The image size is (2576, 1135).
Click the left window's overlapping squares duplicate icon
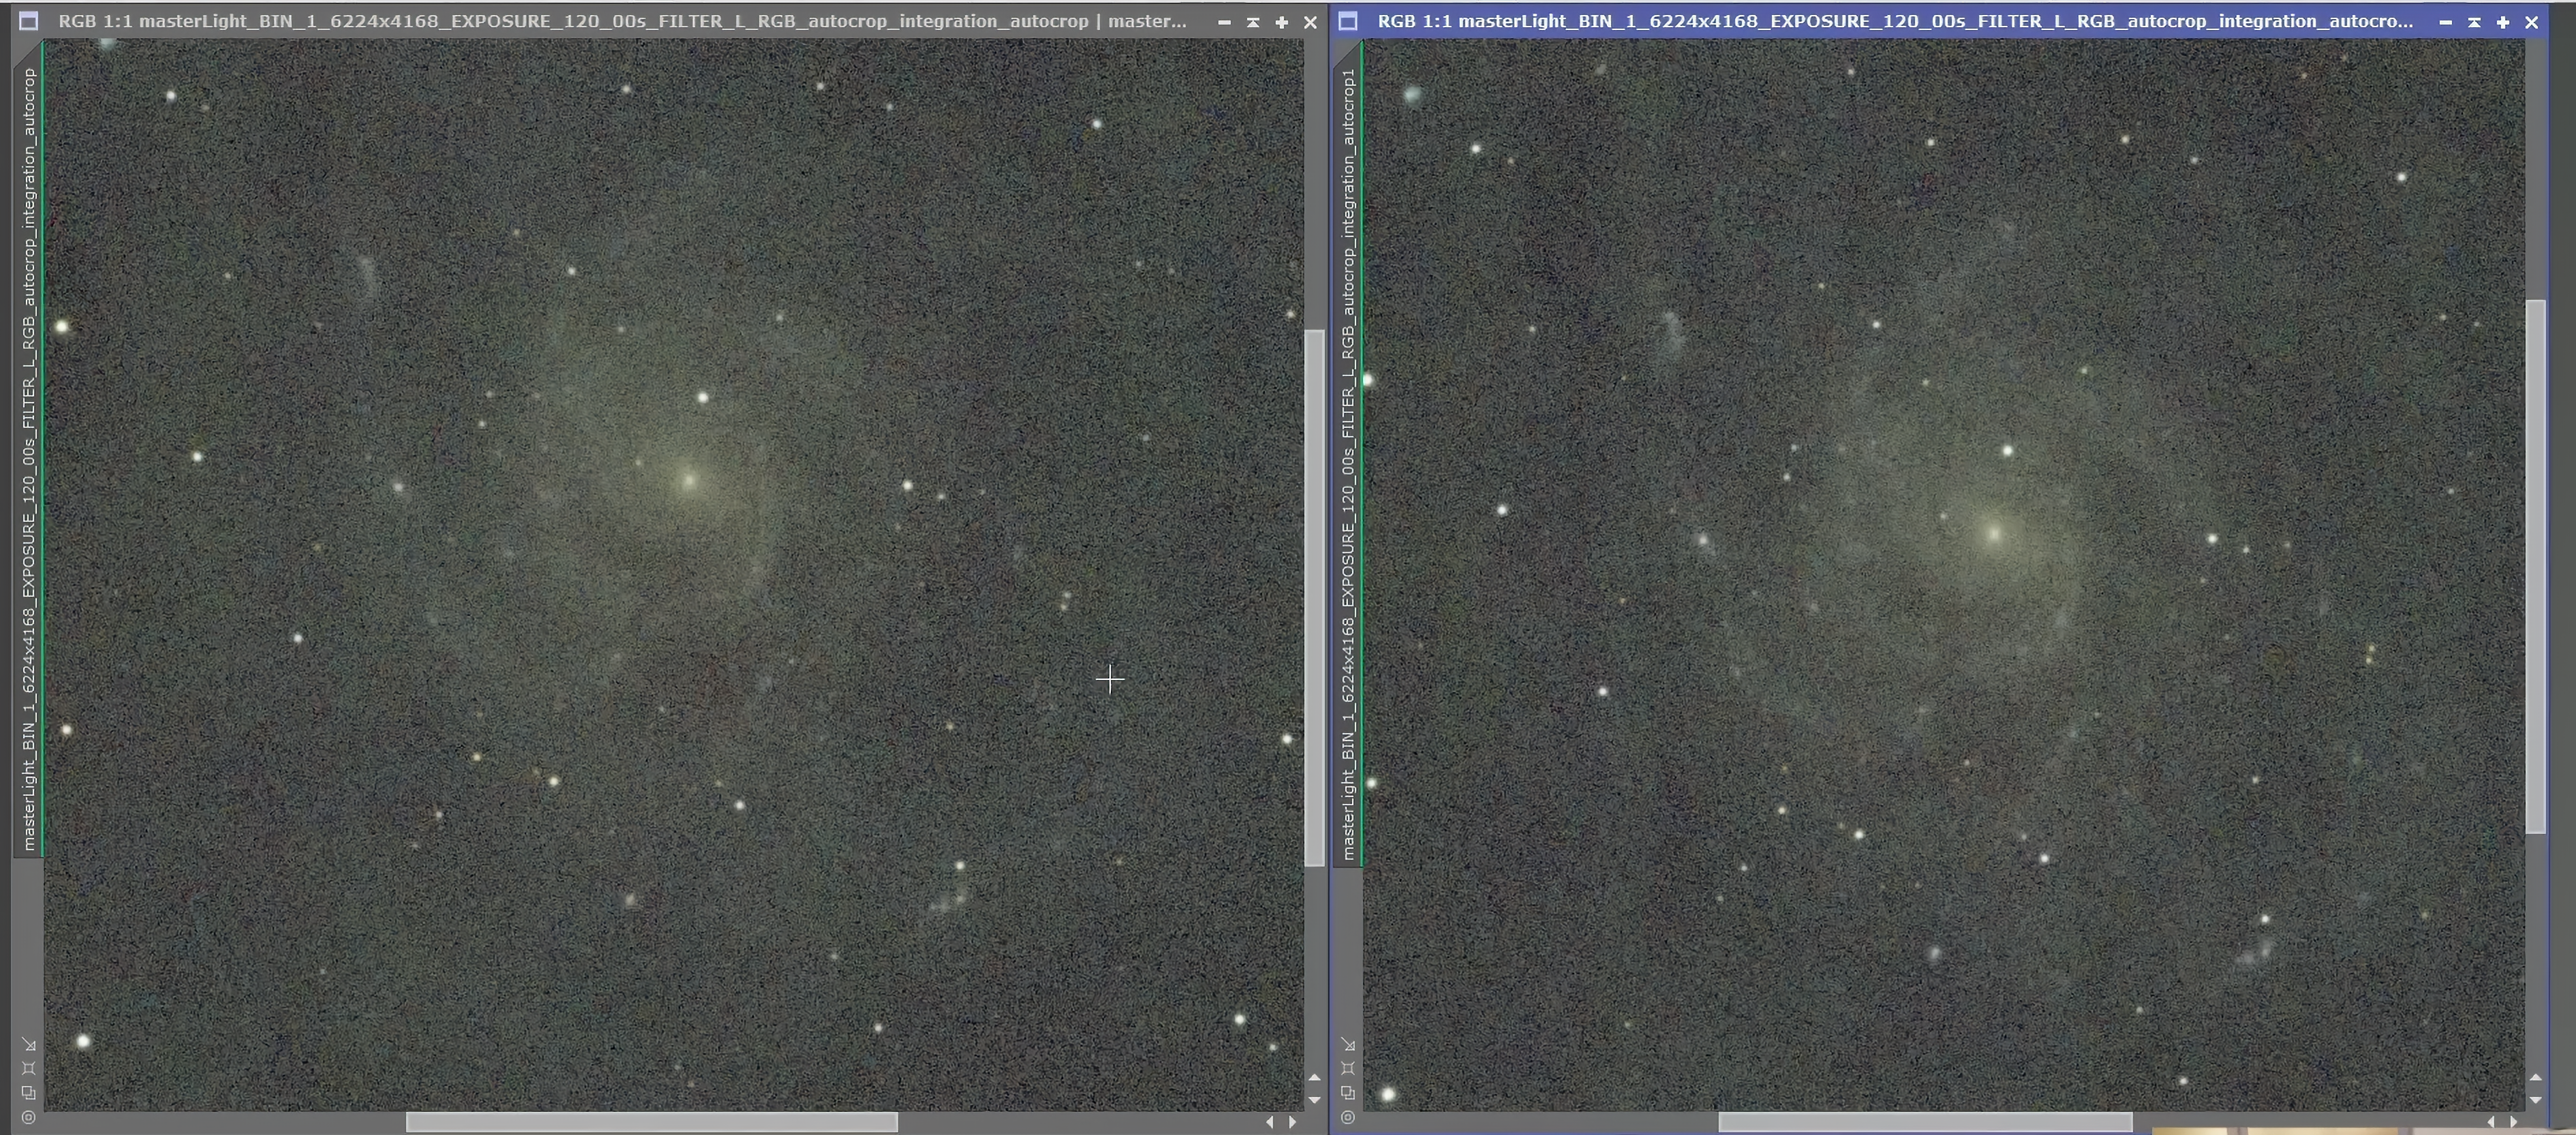(x=28, y=1093)
